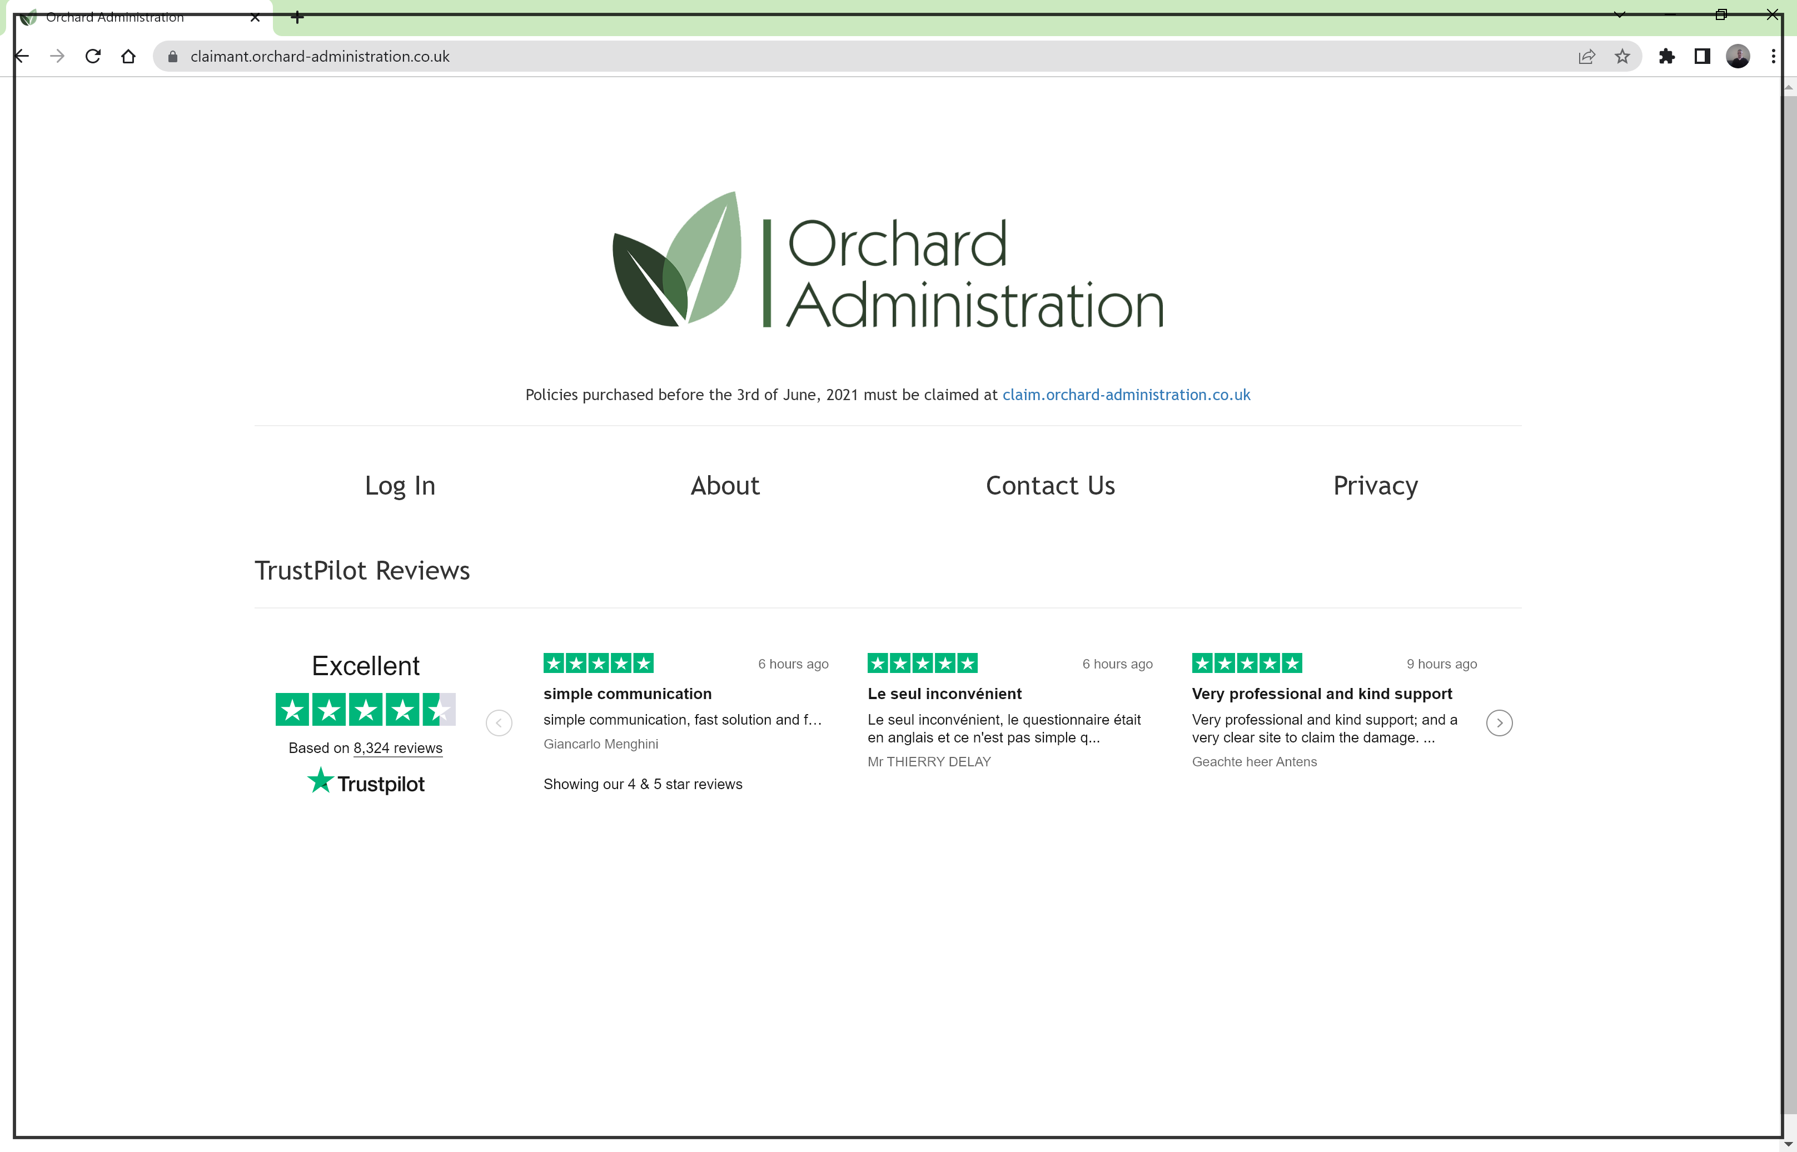Open the browser home page icon

(x=129, y=56)
